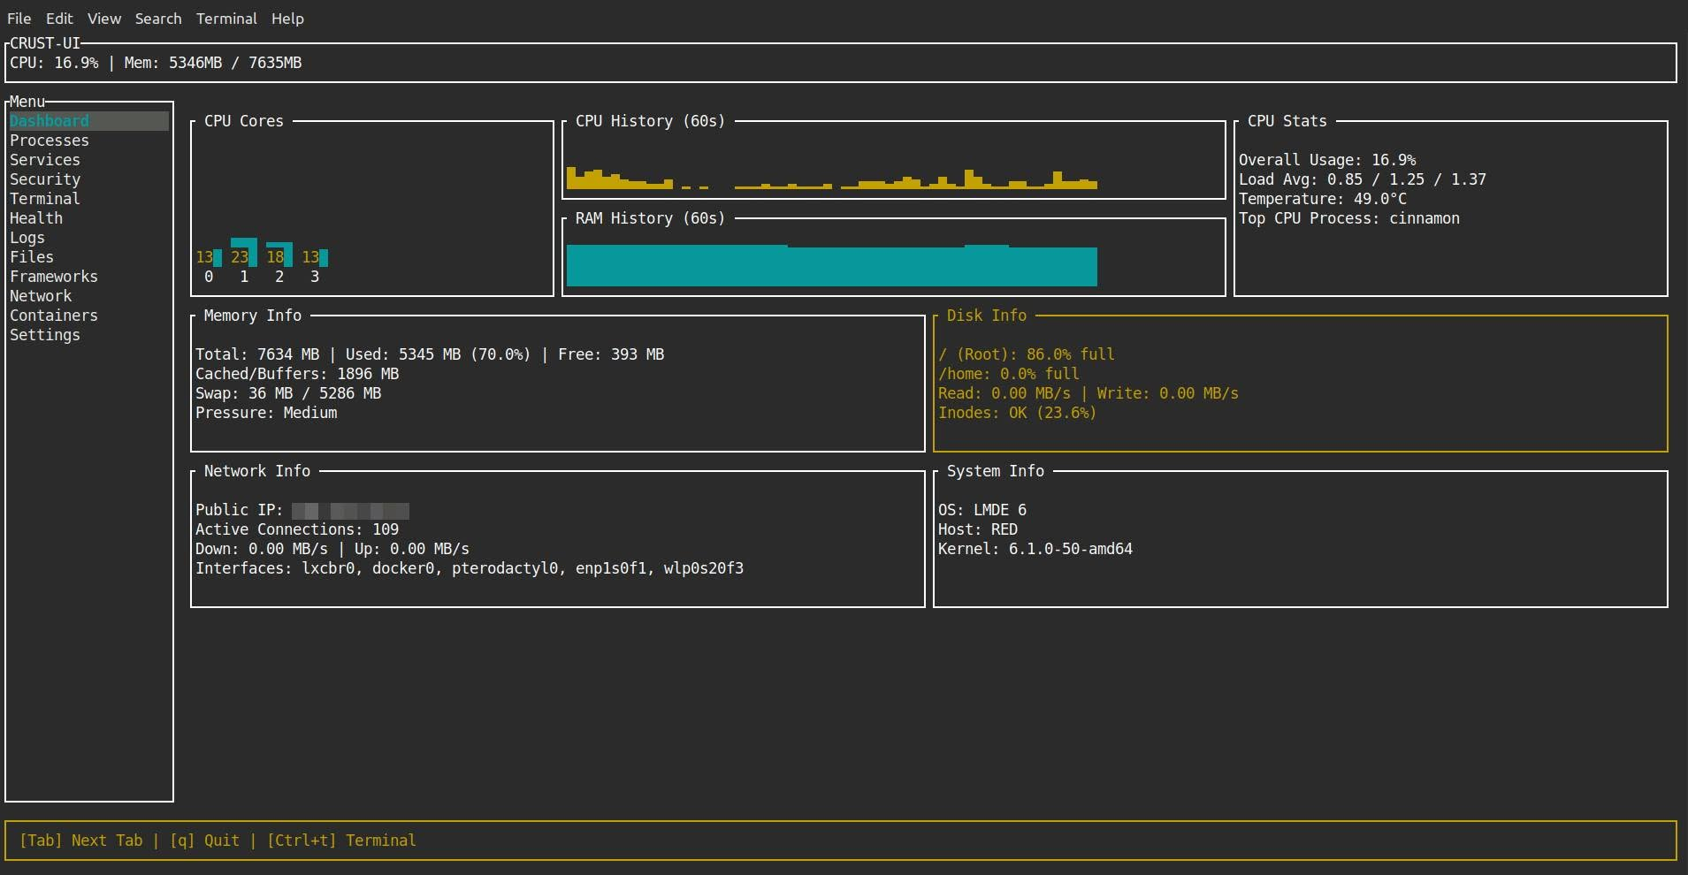Click the [q] Quit hint
Viewport: 1688px width, 875px height.
click(x=204, y=841)
